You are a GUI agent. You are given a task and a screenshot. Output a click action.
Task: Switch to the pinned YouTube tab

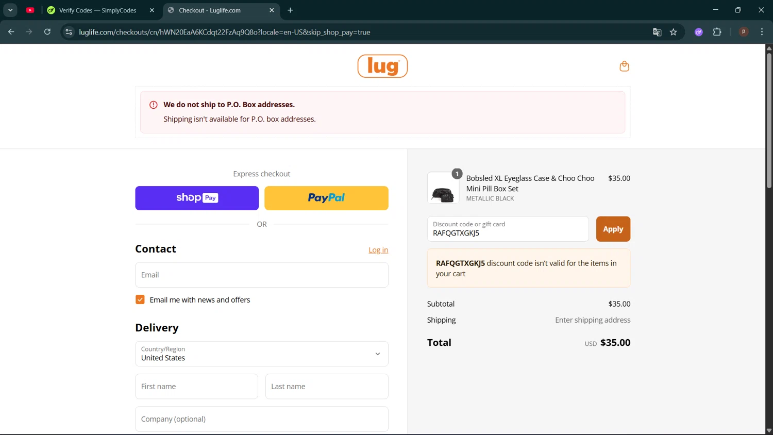click(x=30, y=10)
